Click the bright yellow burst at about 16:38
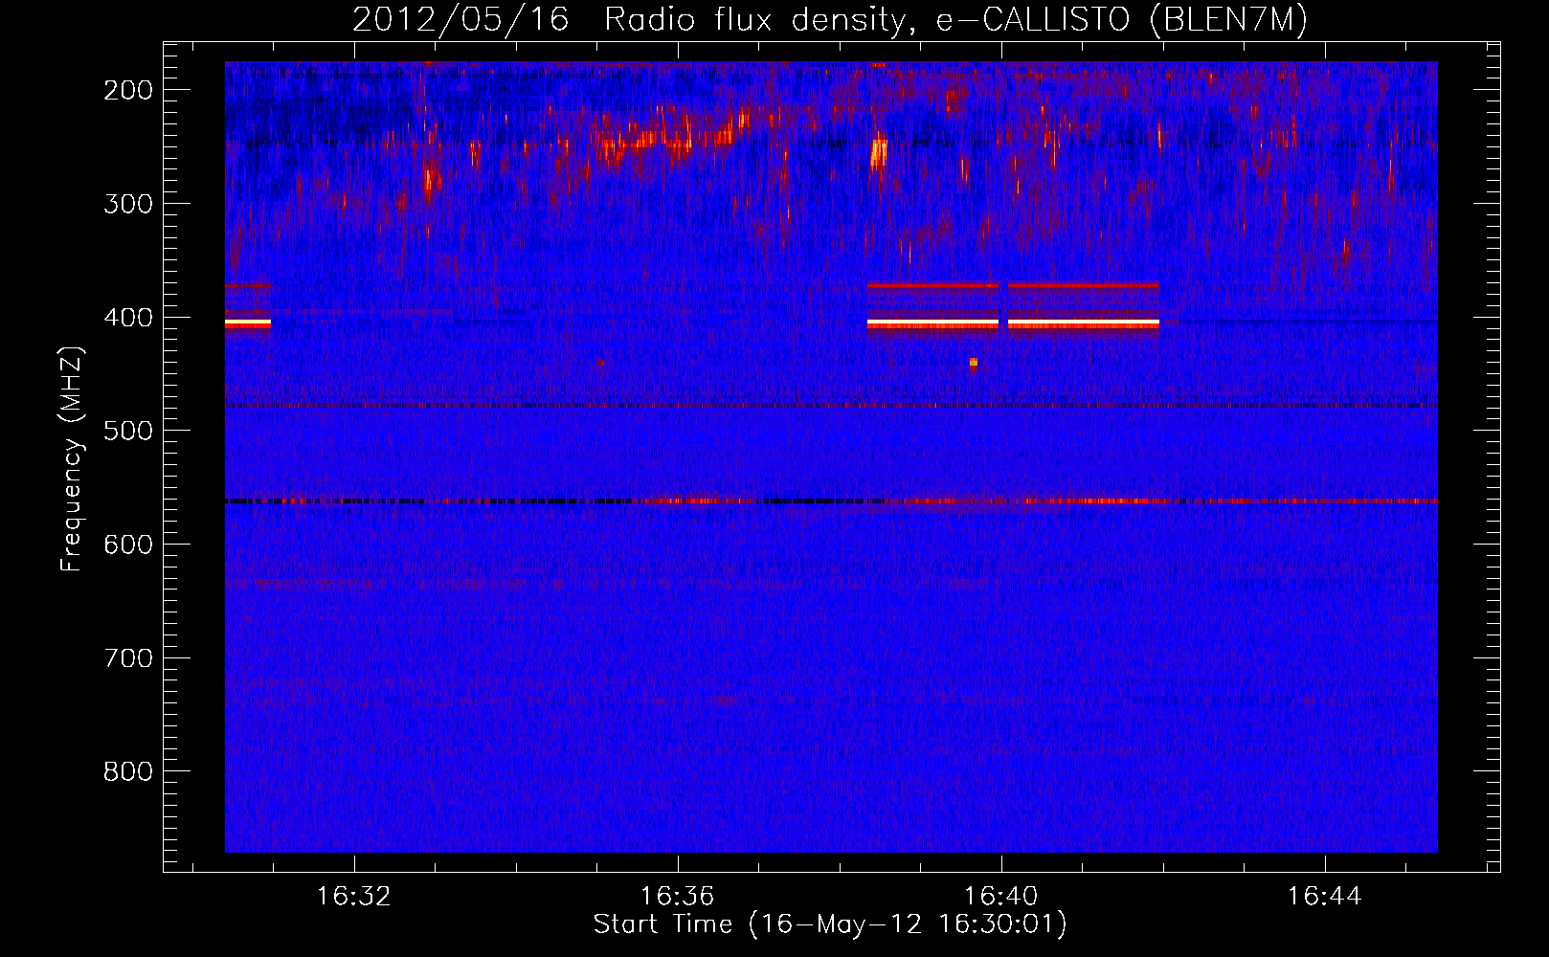The width and height of the screenshot is (1549, 957). point(878,152)
